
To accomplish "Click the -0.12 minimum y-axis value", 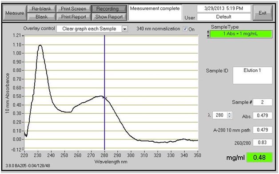I will (x=16, y=150).
